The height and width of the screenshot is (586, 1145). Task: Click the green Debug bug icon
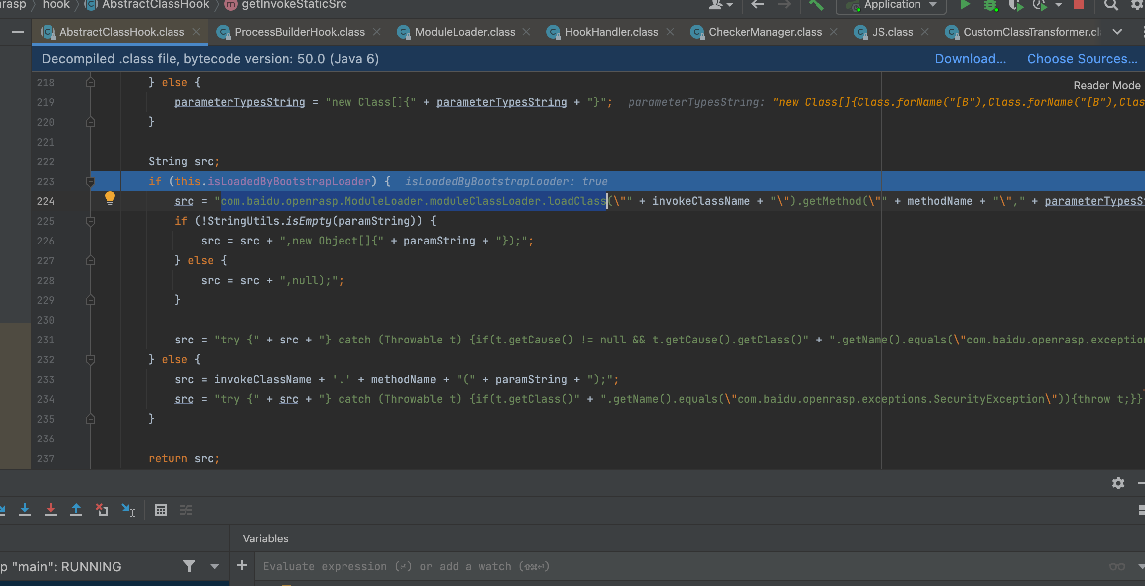pyautogui.click(x=990, y=5)
